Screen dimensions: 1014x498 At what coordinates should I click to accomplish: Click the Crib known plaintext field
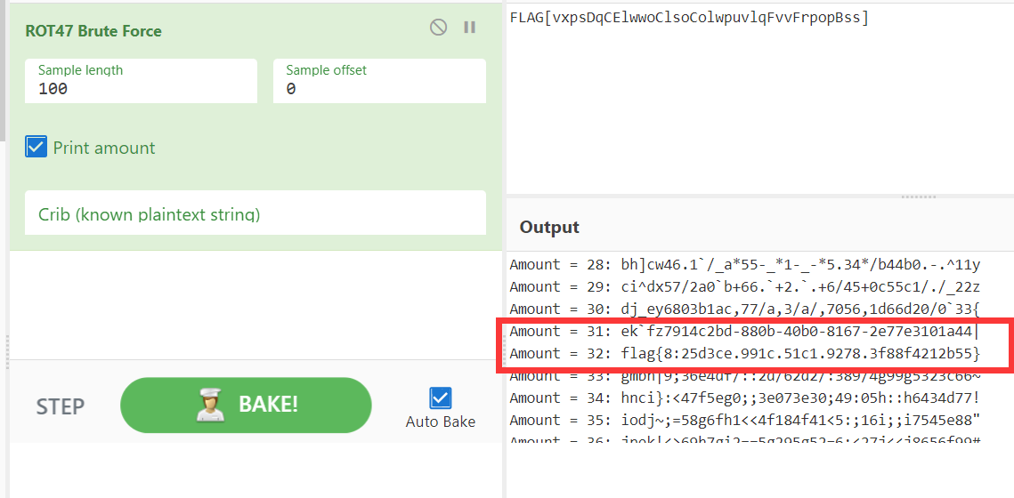coord(255,214)
